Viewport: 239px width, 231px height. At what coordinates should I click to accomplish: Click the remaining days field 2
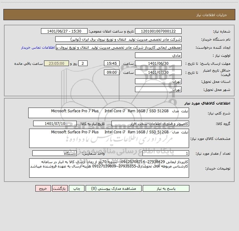(83, 63)
